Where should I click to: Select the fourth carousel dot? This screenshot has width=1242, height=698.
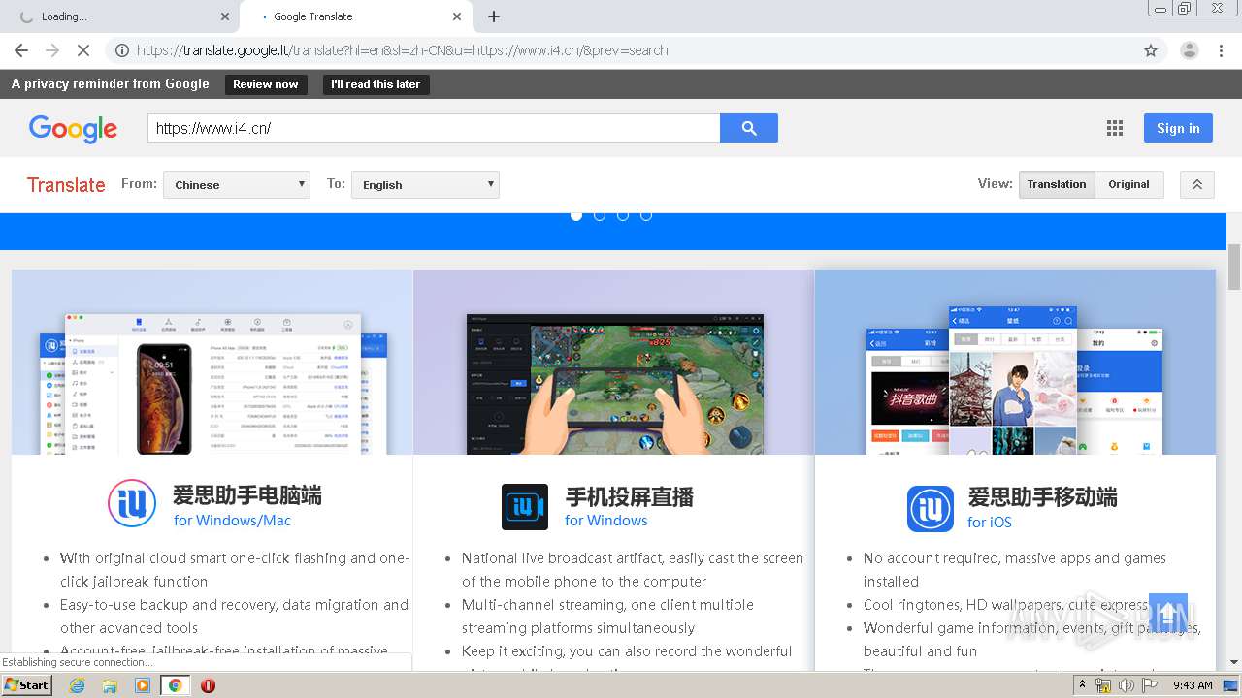coord(646,215)
